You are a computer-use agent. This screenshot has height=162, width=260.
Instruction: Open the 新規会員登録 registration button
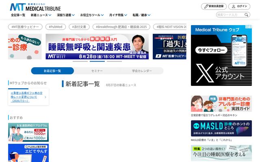214,6
